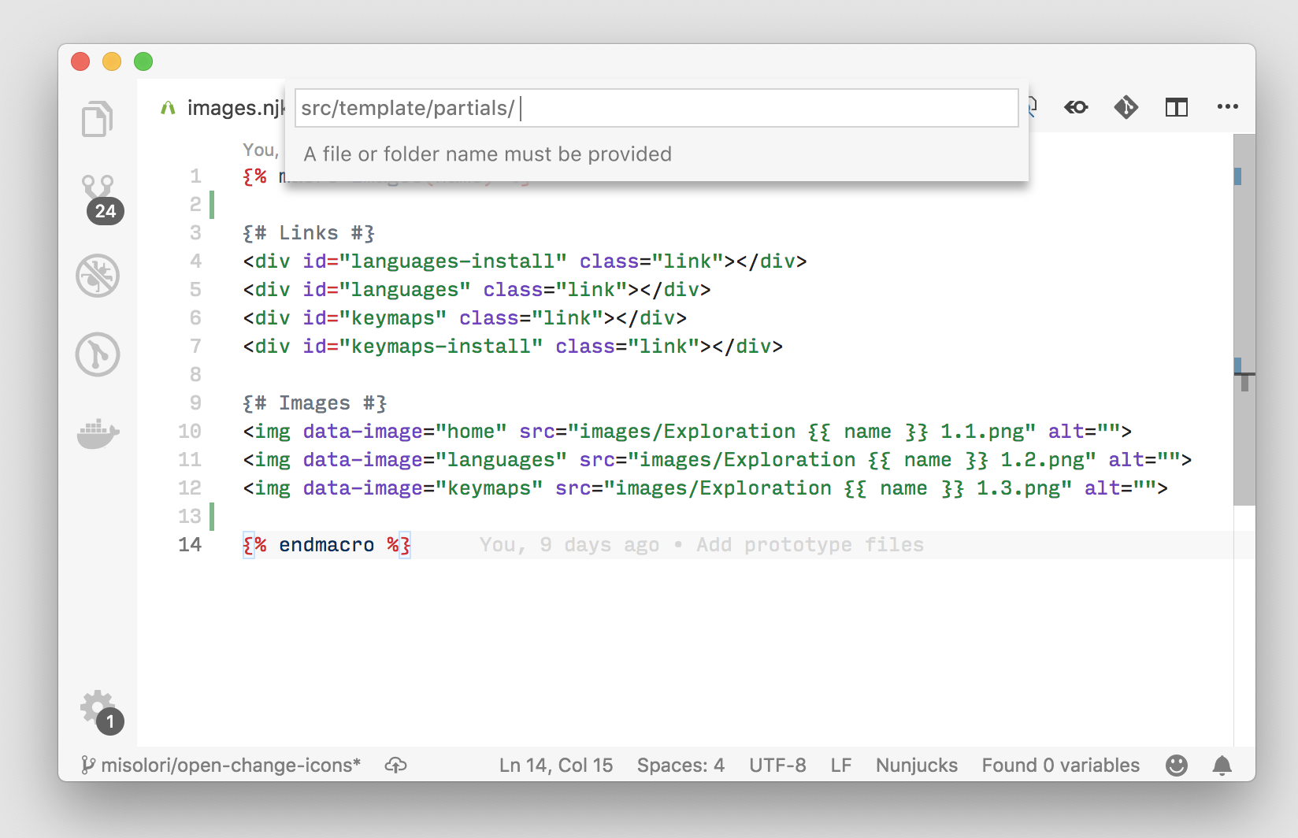Split the editor with the layout icon
Screen dimensions: 1298x838
(x=1176, y=108)
